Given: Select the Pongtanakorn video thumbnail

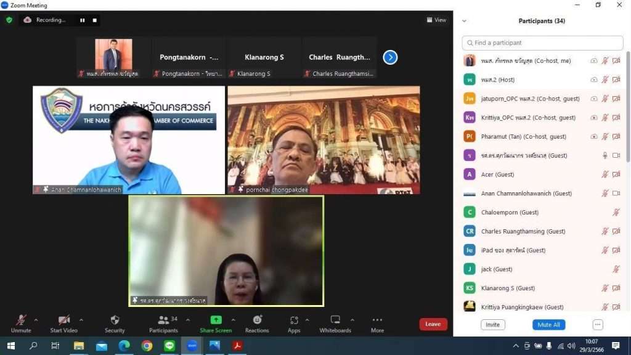Looking at the screenshot, I should coord(189,57).
